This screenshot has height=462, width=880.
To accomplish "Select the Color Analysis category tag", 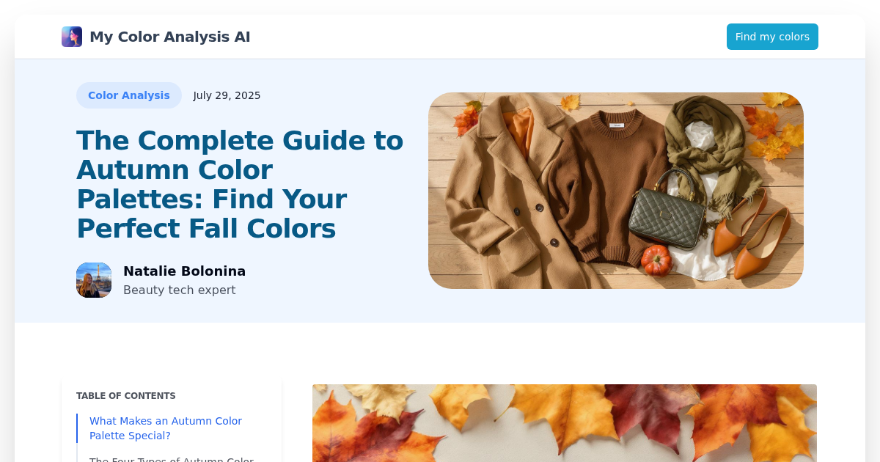I will click(129, 95).
